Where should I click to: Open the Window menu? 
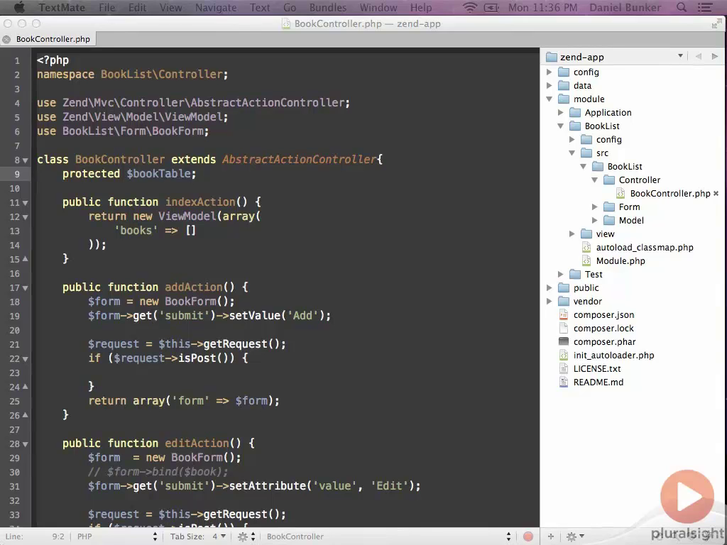coord(378,7)
